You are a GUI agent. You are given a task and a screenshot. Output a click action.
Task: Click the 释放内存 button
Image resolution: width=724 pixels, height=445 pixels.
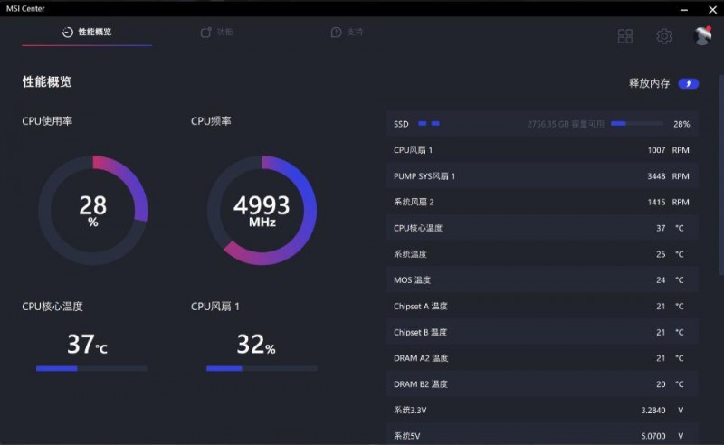coord(688,83)
